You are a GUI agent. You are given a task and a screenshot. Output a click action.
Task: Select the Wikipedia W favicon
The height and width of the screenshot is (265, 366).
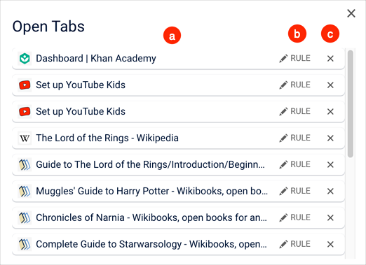(x=25, y=138)
